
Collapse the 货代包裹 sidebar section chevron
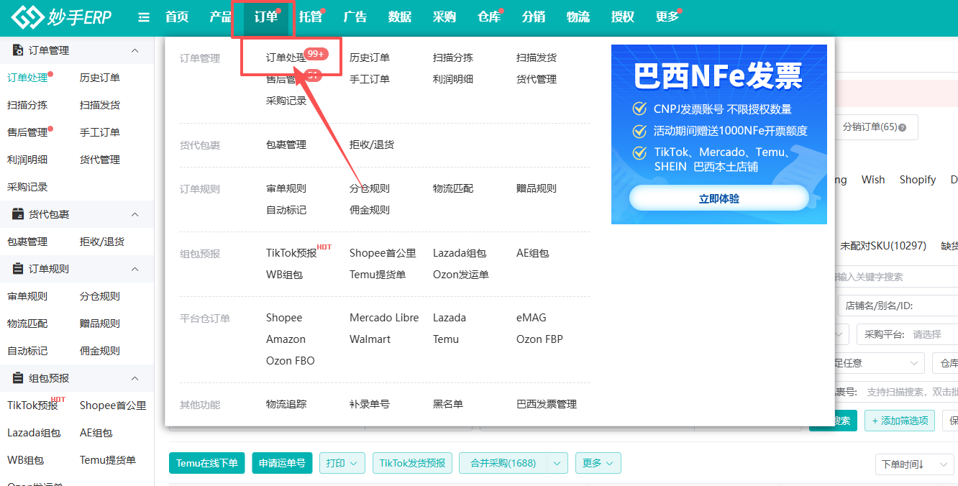pos(134,214)
